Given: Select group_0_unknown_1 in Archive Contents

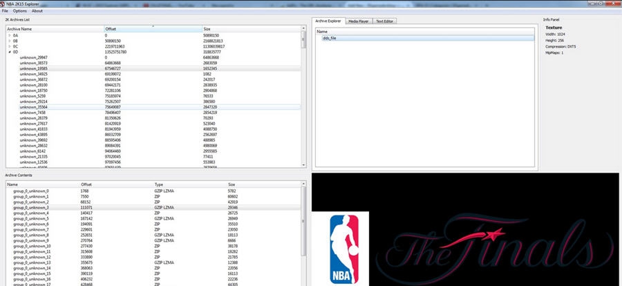Looking at the screenshot, I should (x=31, y=197).
